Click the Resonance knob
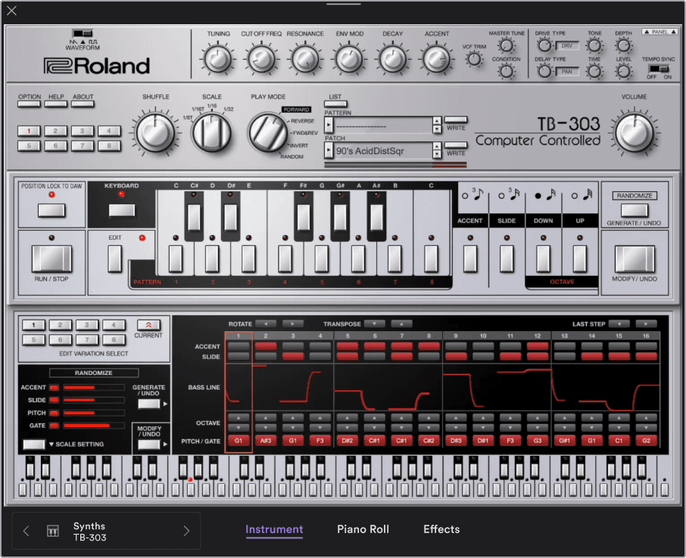The height and width of the screenshot is (558, 686). tap(305, 60)
